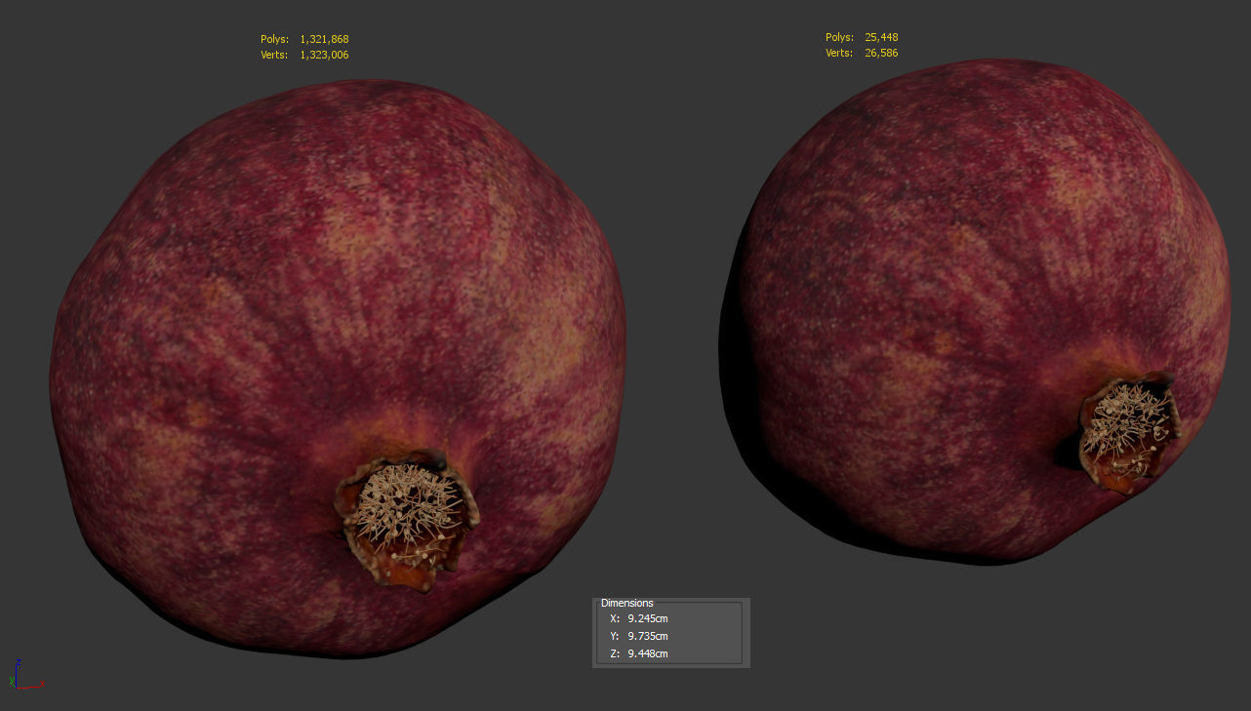This screenshot has height=711, width=1251.
Task: Click the left model's Verts count 1,323,006
Action: pyautogui.click(x=324, y=55)
